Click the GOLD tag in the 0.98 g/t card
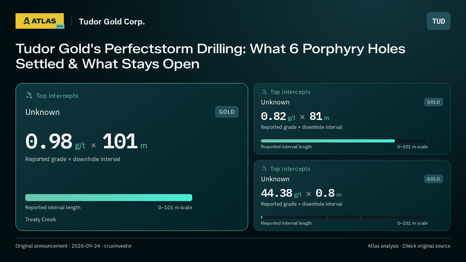466x262 pixels. [x=227, y=112]
